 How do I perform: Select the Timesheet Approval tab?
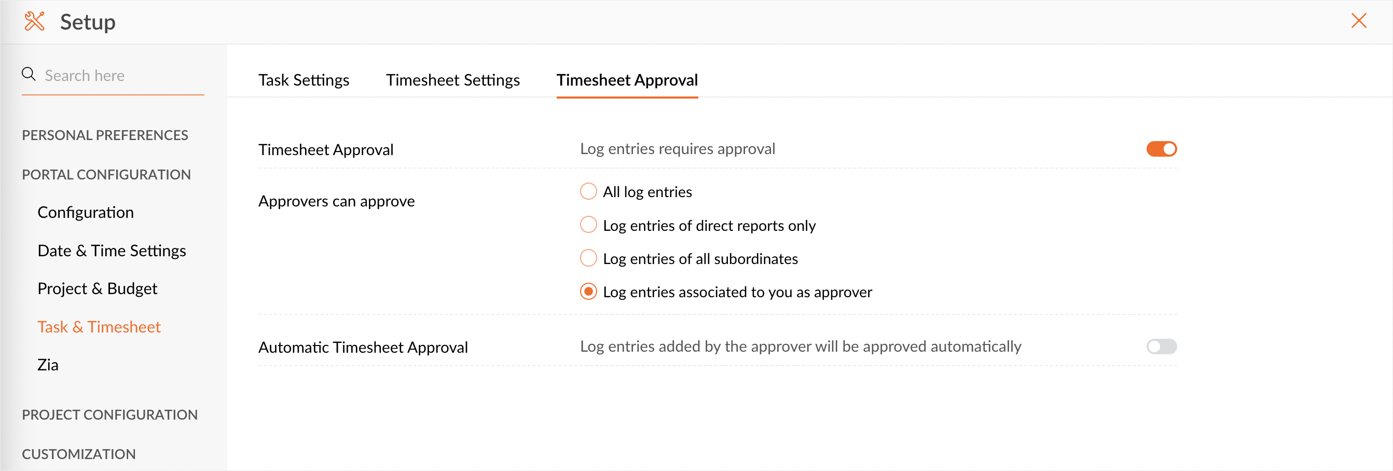pyautogui.click(x=627, y=80)
